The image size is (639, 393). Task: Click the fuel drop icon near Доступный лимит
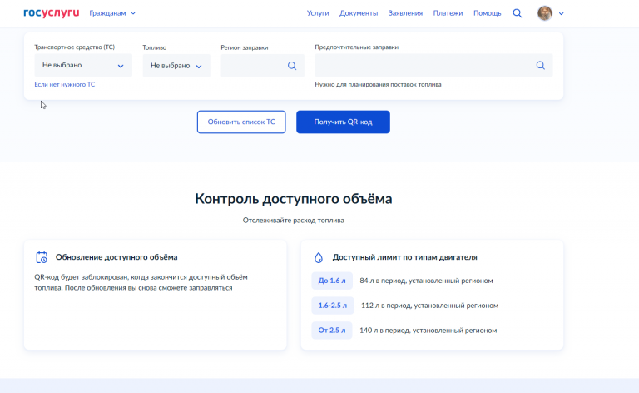click(x=319, y=257)
